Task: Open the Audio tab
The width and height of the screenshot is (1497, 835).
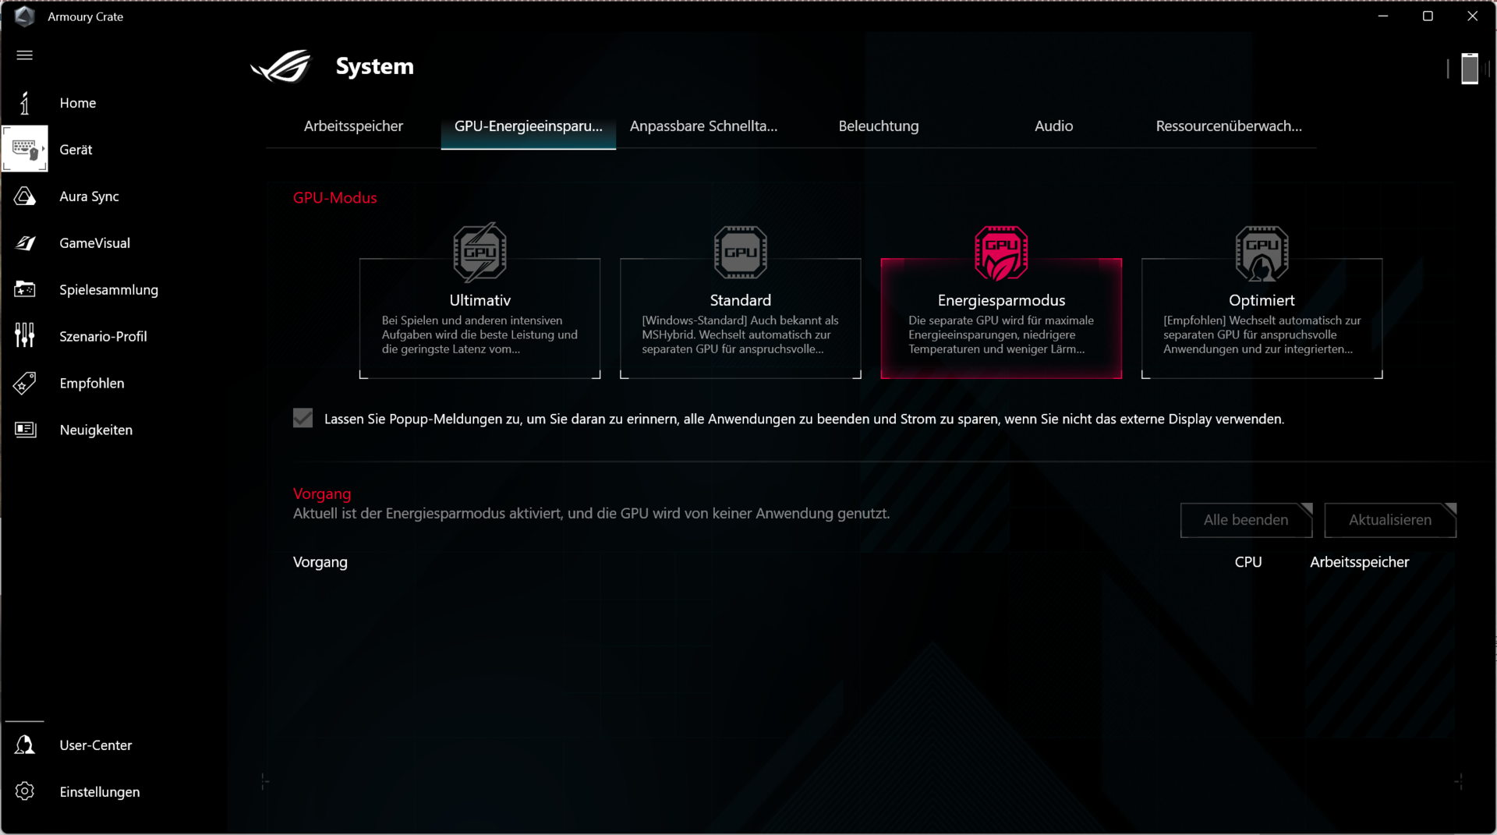Action: coord(1053,126)
